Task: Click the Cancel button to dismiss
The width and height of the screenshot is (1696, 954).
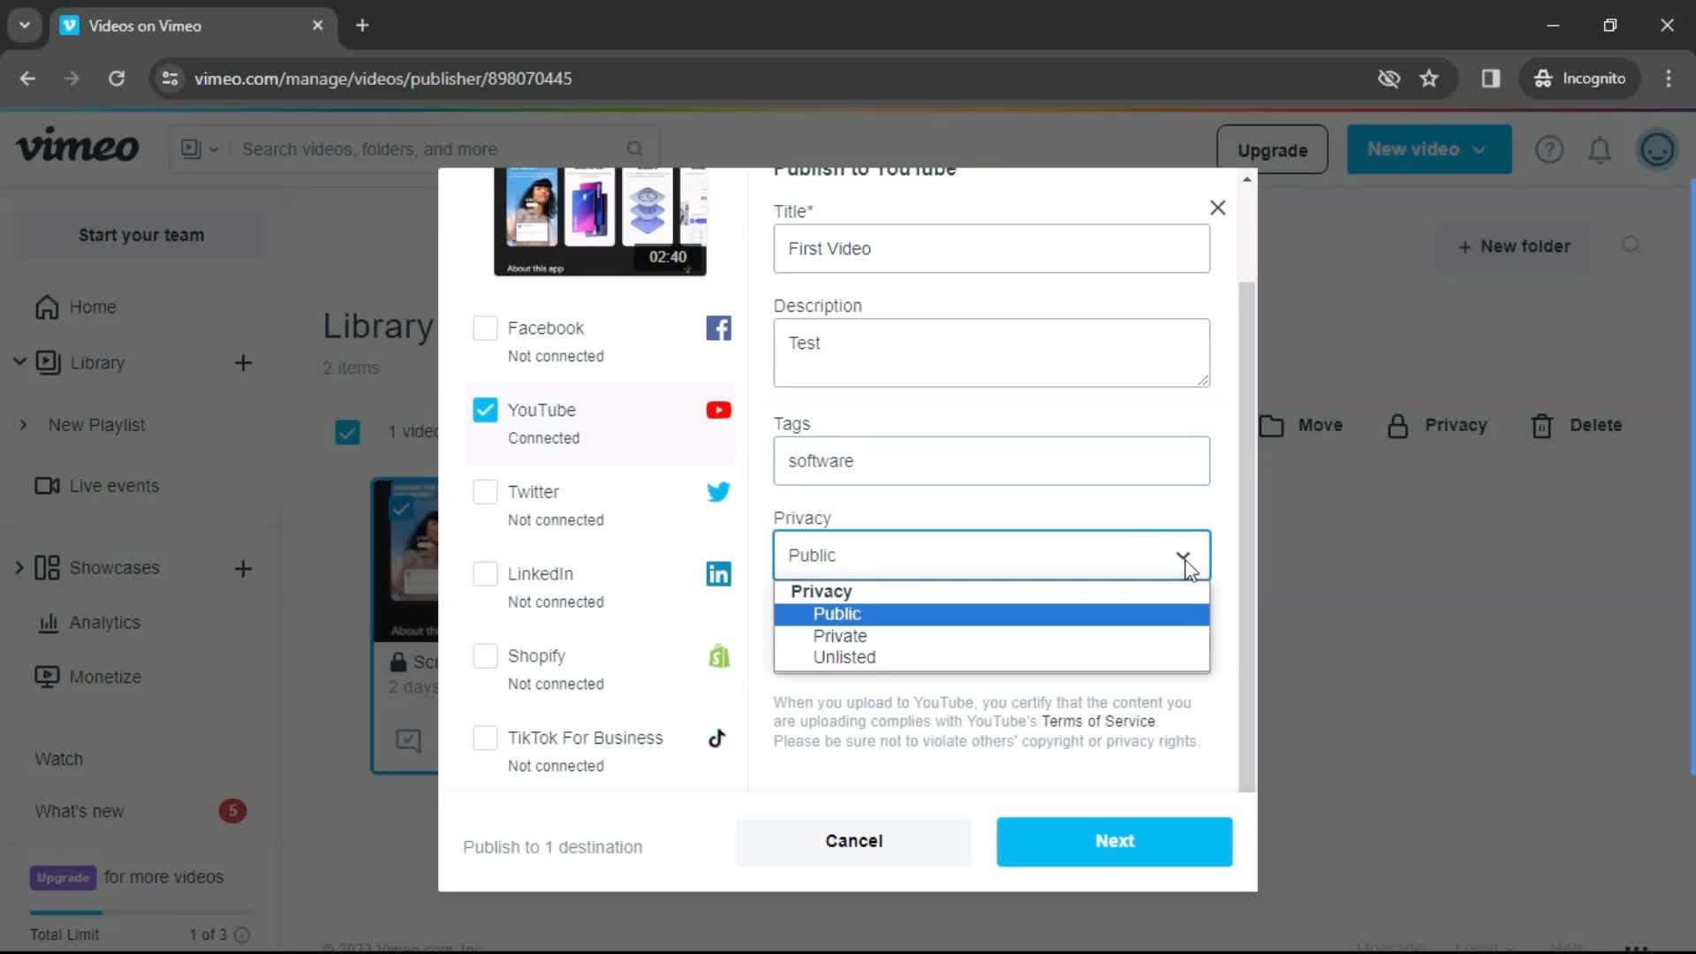Action: (856, 840)
